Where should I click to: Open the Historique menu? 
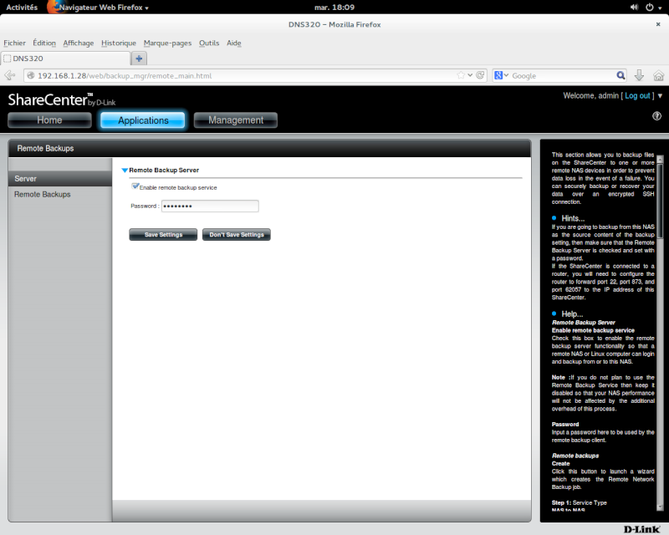119,43
